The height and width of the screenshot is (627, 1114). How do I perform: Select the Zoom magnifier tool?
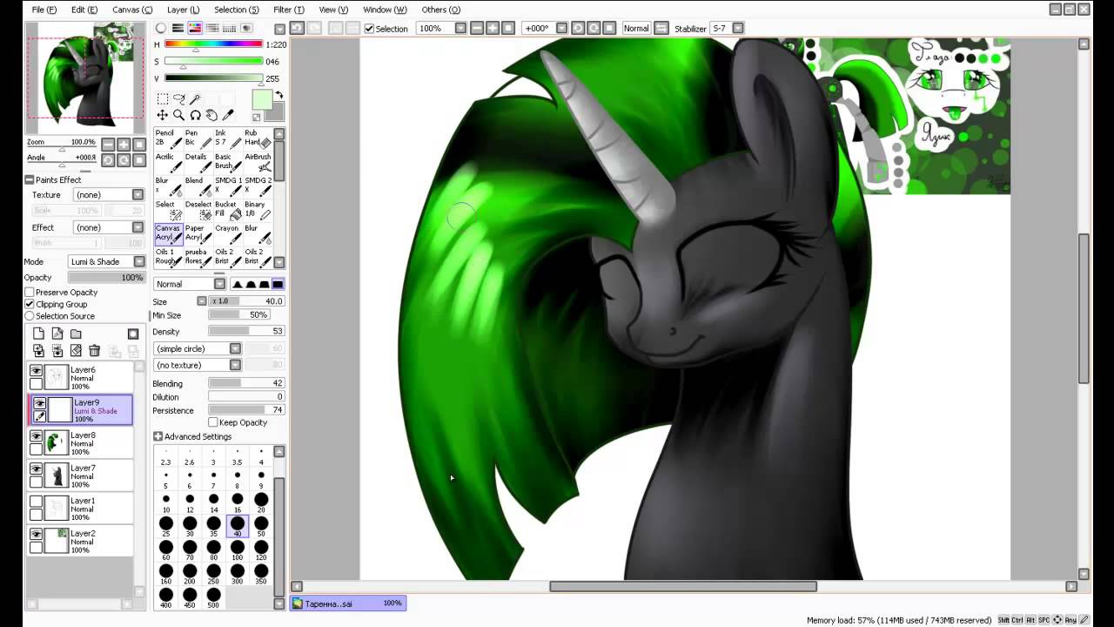(x=178, y=115)
